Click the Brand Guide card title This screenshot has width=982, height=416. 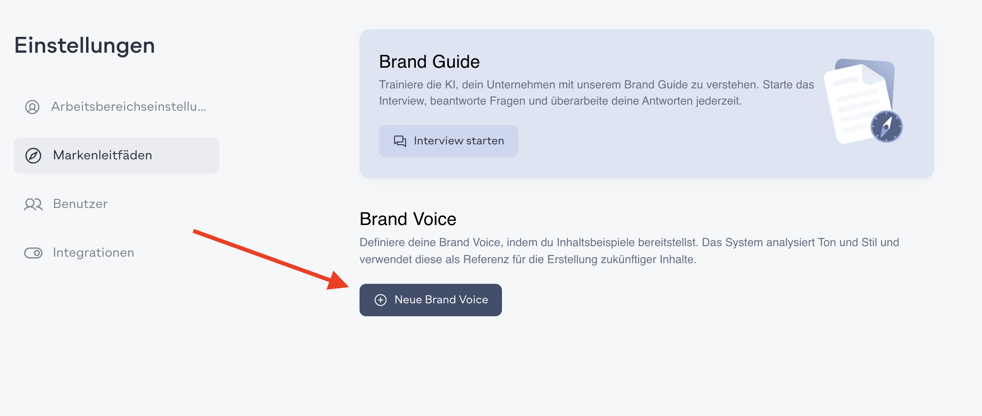click(429, 62)
